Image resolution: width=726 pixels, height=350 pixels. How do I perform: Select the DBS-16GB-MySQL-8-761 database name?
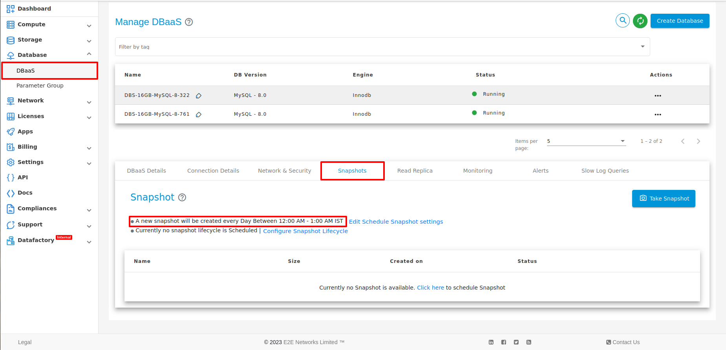[157, 114]
